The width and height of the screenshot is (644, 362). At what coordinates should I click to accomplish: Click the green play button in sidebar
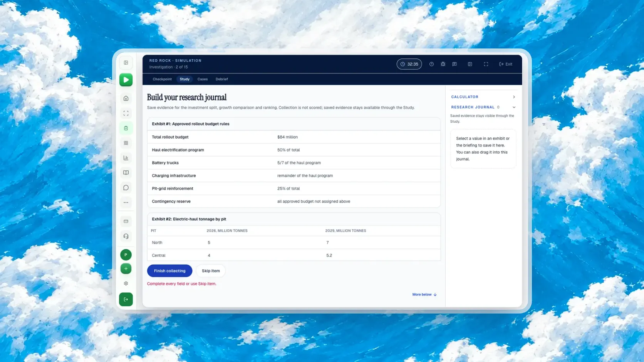[126, 80]
